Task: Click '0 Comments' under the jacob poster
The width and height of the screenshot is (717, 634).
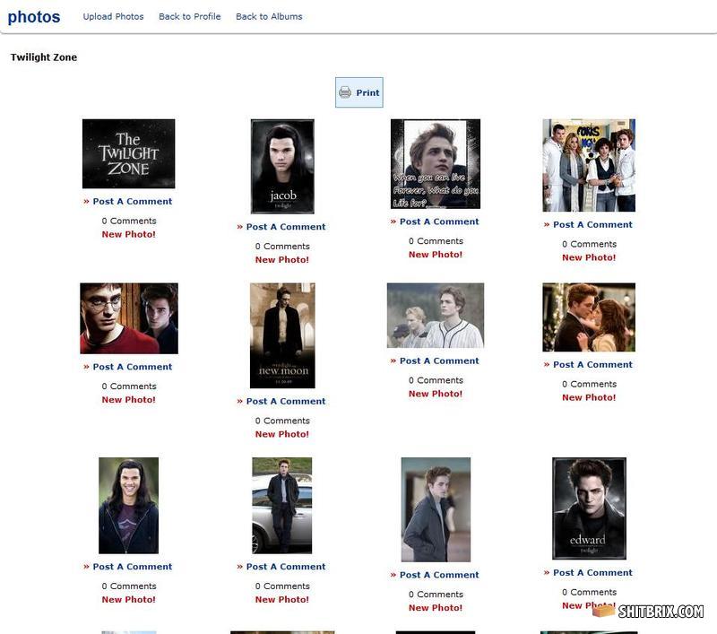Action: click(x=282, y=247)
